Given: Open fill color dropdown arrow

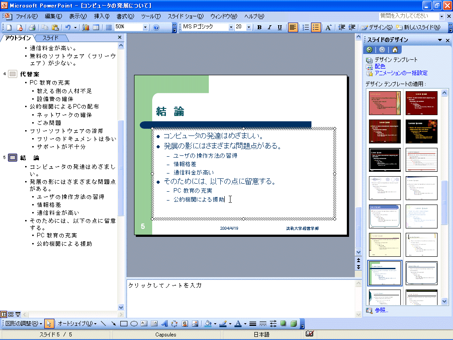Looking at the screenshot, I should (215, 324).
